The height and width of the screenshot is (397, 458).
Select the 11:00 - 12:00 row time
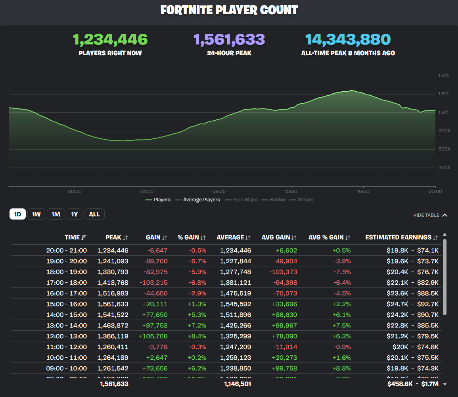(67, 347)
